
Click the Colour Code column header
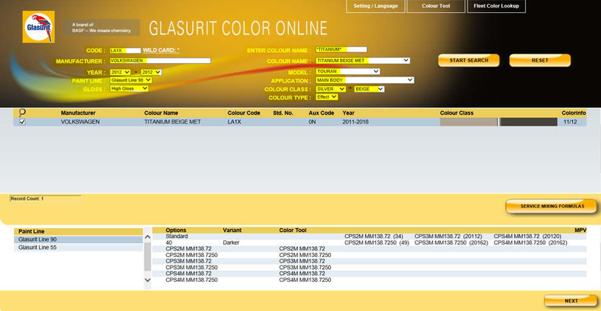(244, 113)
